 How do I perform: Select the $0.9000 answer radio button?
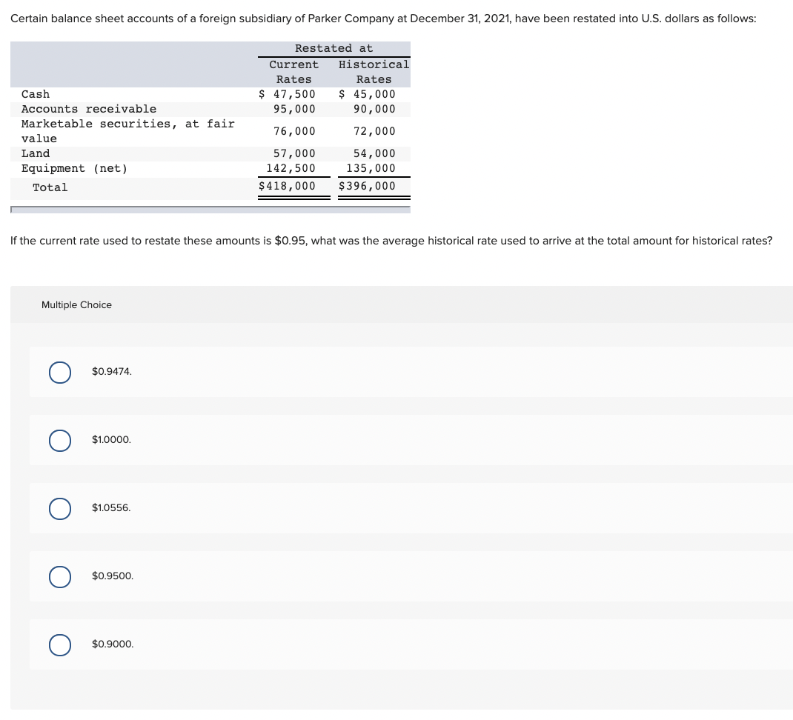[x=60, y=644]
